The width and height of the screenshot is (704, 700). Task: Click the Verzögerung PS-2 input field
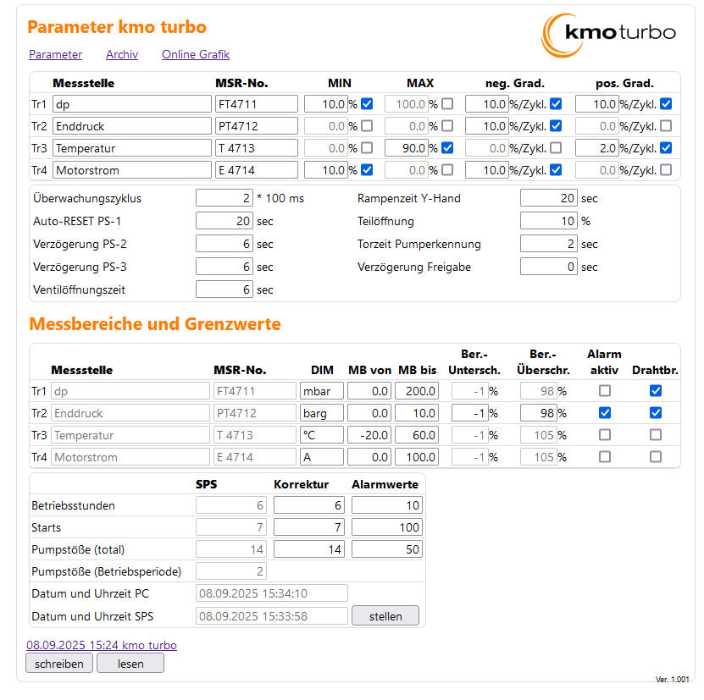pyautogui.click(x=225, y=244)
